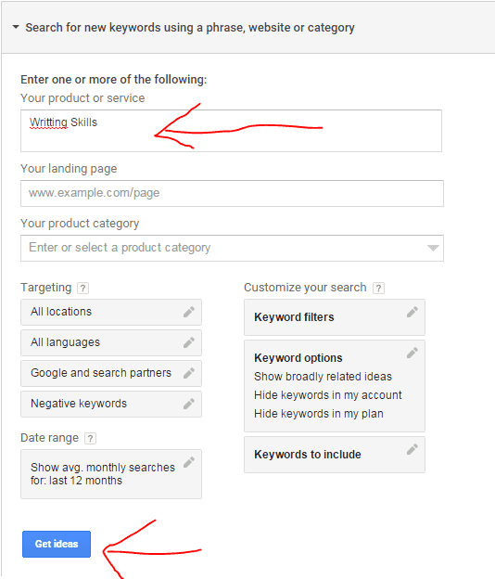Click pencil icon beside All languages

coord(189,342)
